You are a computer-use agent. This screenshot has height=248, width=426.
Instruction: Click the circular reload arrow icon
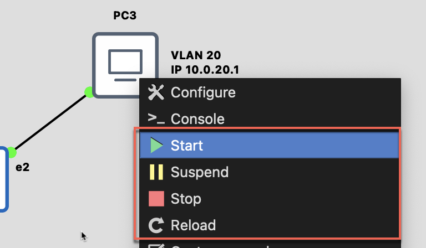(x=156, y=225)
